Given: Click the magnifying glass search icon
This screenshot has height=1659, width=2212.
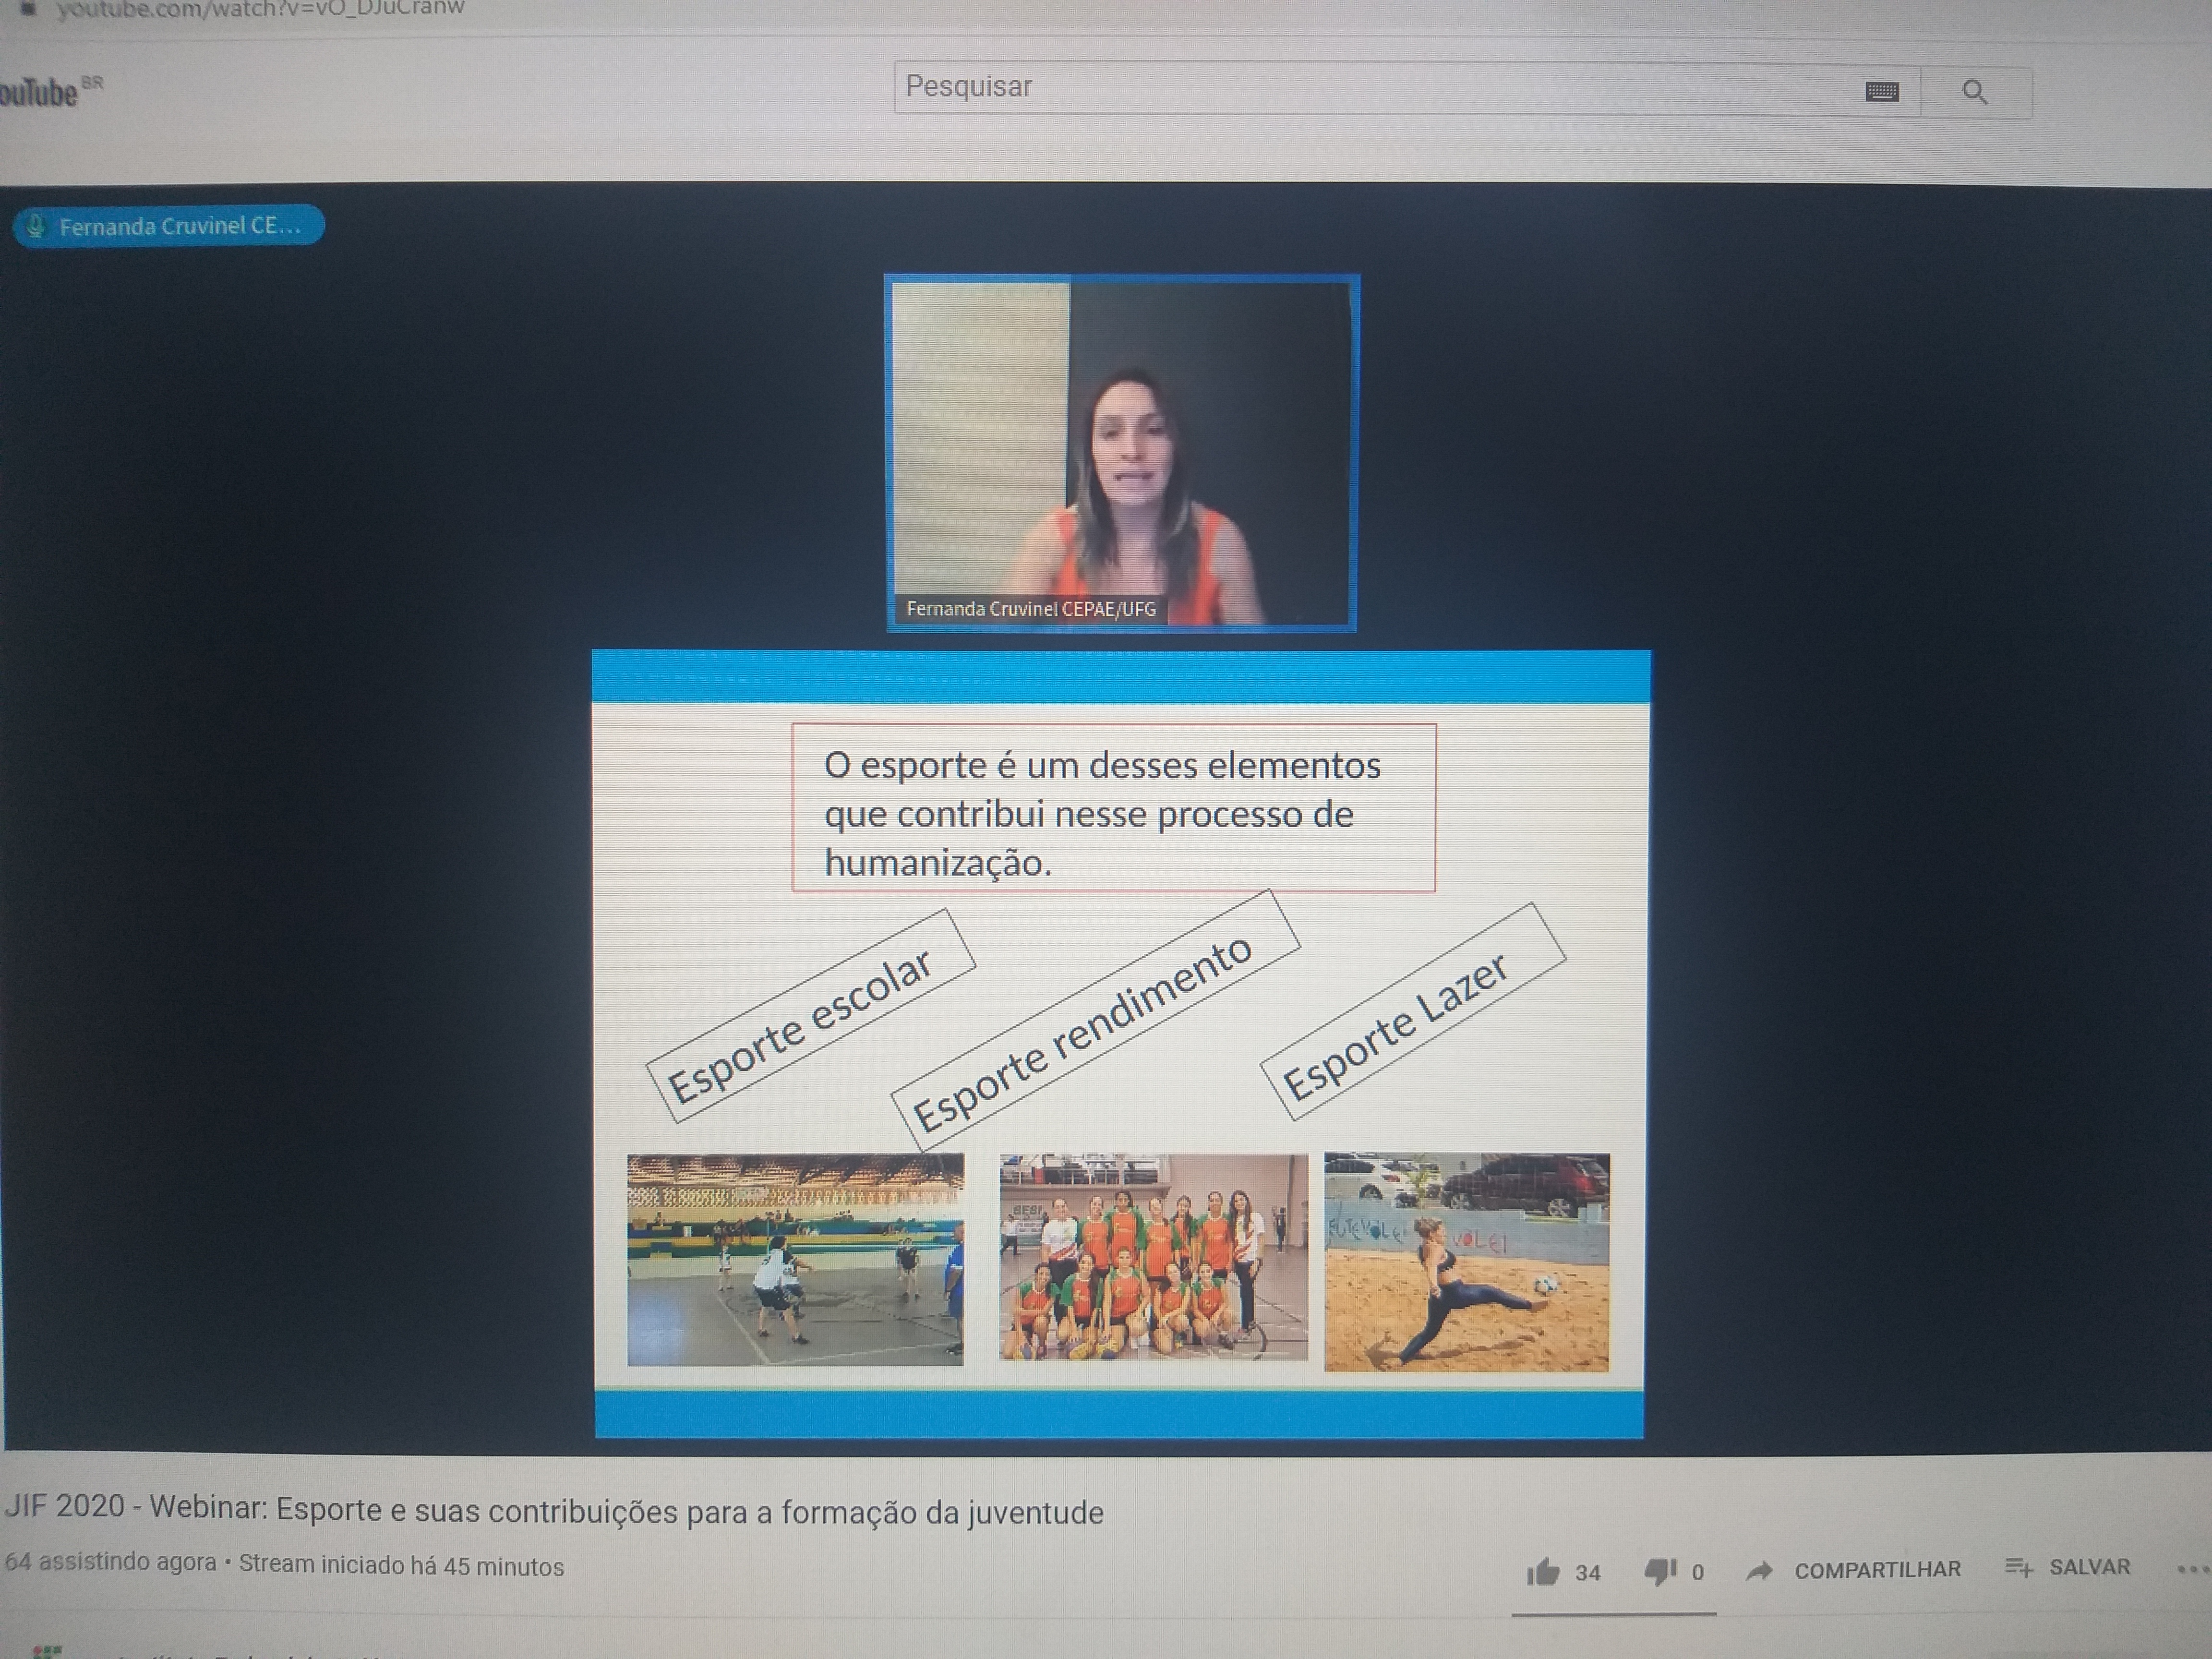Looking at the screenshot, I should click(x=1974, y=92).
